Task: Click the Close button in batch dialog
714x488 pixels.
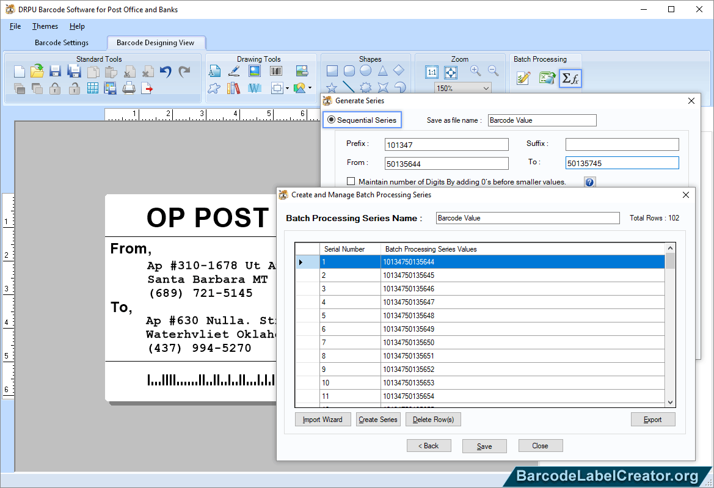Action: pos(540,446)
